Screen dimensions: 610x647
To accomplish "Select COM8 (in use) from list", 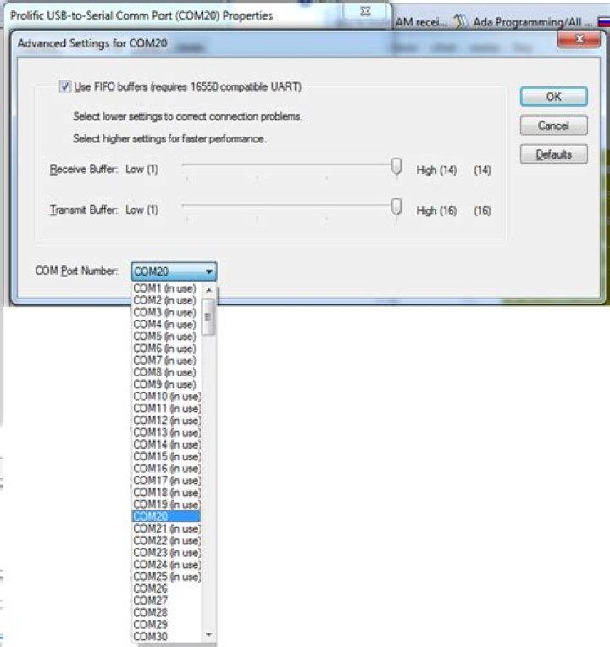I will point(167,372).
